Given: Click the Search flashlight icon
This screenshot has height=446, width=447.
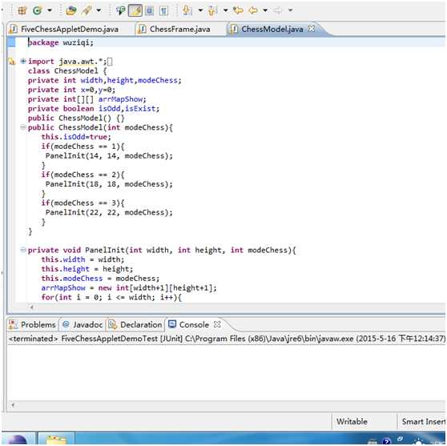Looking at the screenshot, I should point(87,11).
